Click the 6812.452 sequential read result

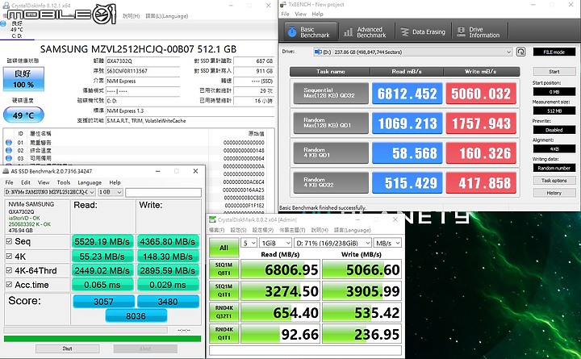click(x=407, y=94)
